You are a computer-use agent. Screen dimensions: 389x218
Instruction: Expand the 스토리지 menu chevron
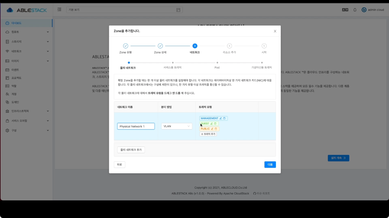coord(48,42)
